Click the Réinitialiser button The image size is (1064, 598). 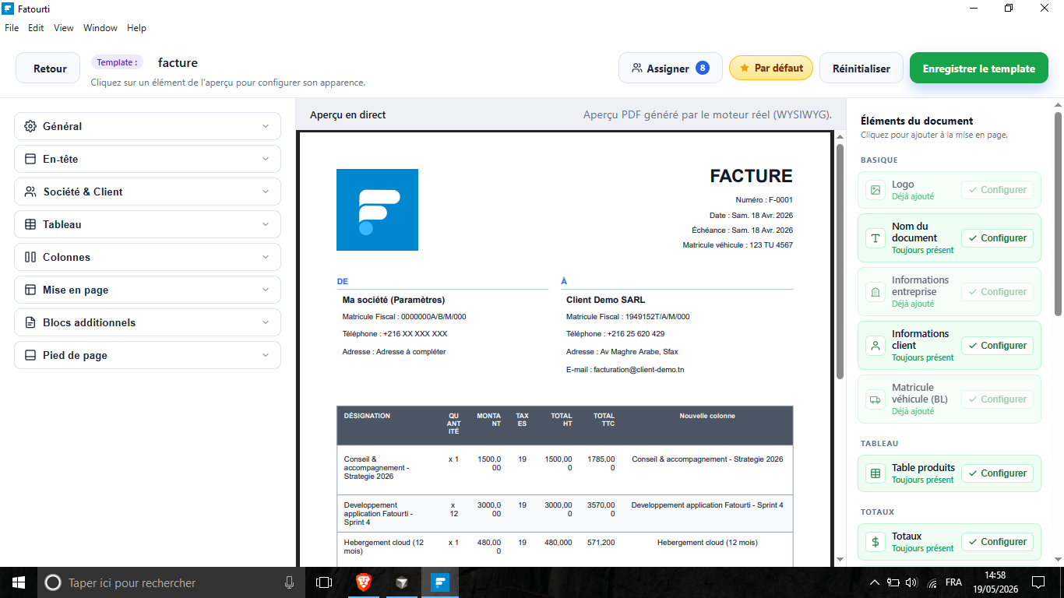point(861,69)
